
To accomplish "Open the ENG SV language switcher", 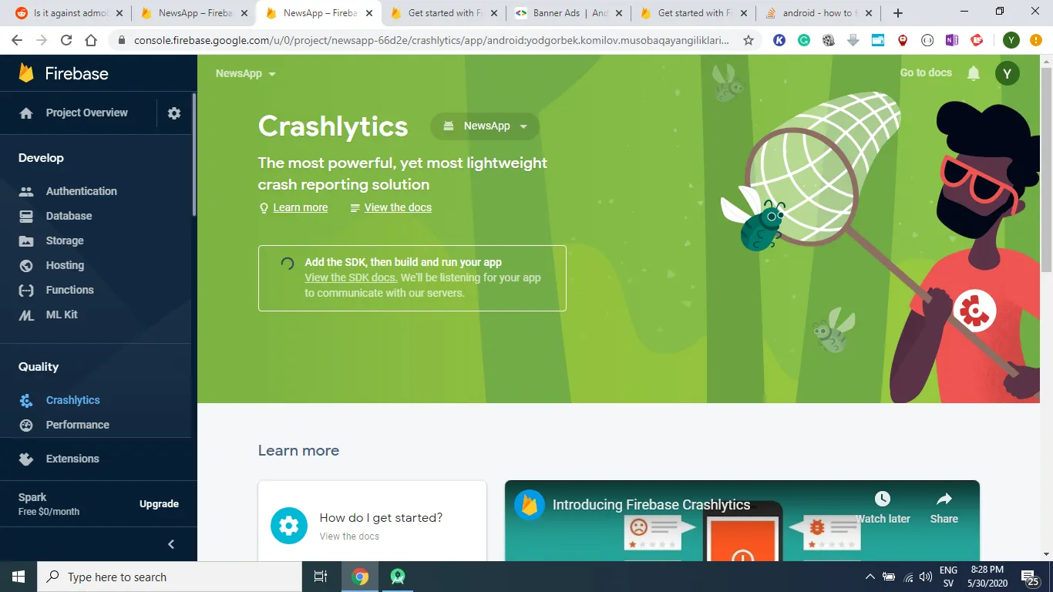I will [x=948, y=577].
